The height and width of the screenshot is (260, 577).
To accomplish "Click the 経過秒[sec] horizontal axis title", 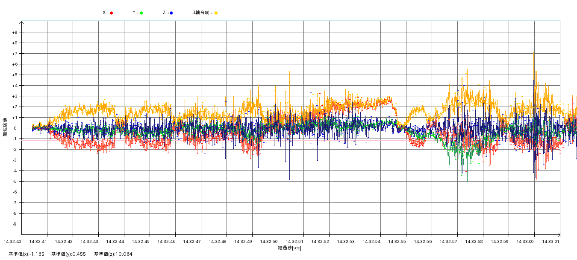I will point(289,248).
